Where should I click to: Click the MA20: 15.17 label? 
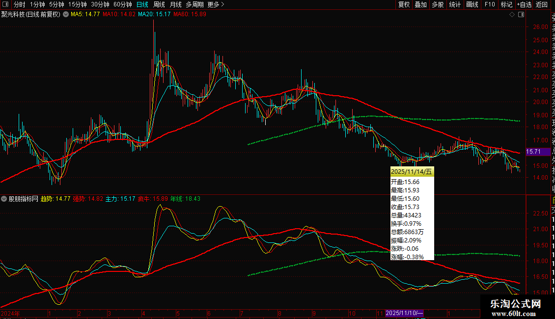point(154,14)
